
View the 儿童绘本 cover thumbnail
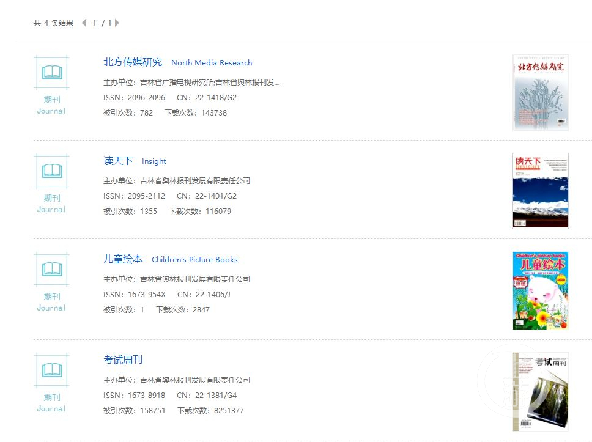click(540, 290)
